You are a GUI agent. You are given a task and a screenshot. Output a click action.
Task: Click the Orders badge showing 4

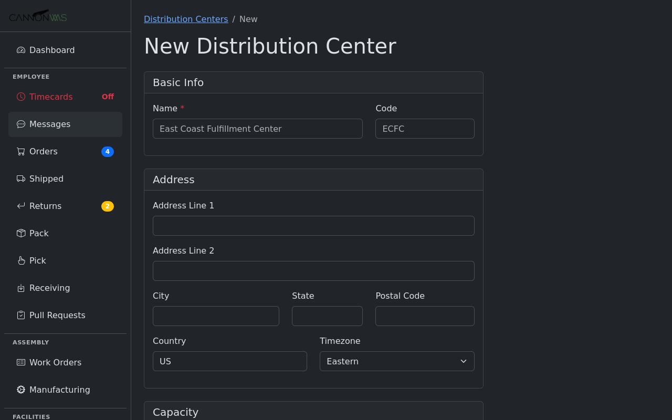coord(108,151)
